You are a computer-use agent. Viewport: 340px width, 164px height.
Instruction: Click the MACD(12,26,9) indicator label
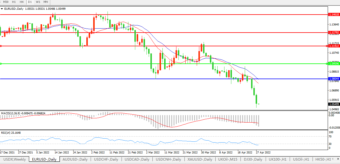(x=11, y=113)
